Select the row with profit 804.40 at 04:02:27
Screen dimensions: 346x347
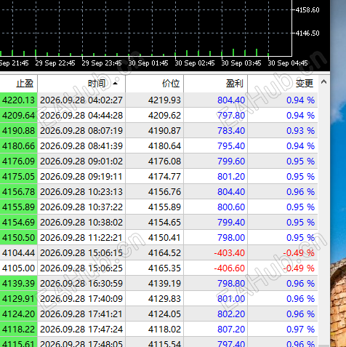[158, 100]
